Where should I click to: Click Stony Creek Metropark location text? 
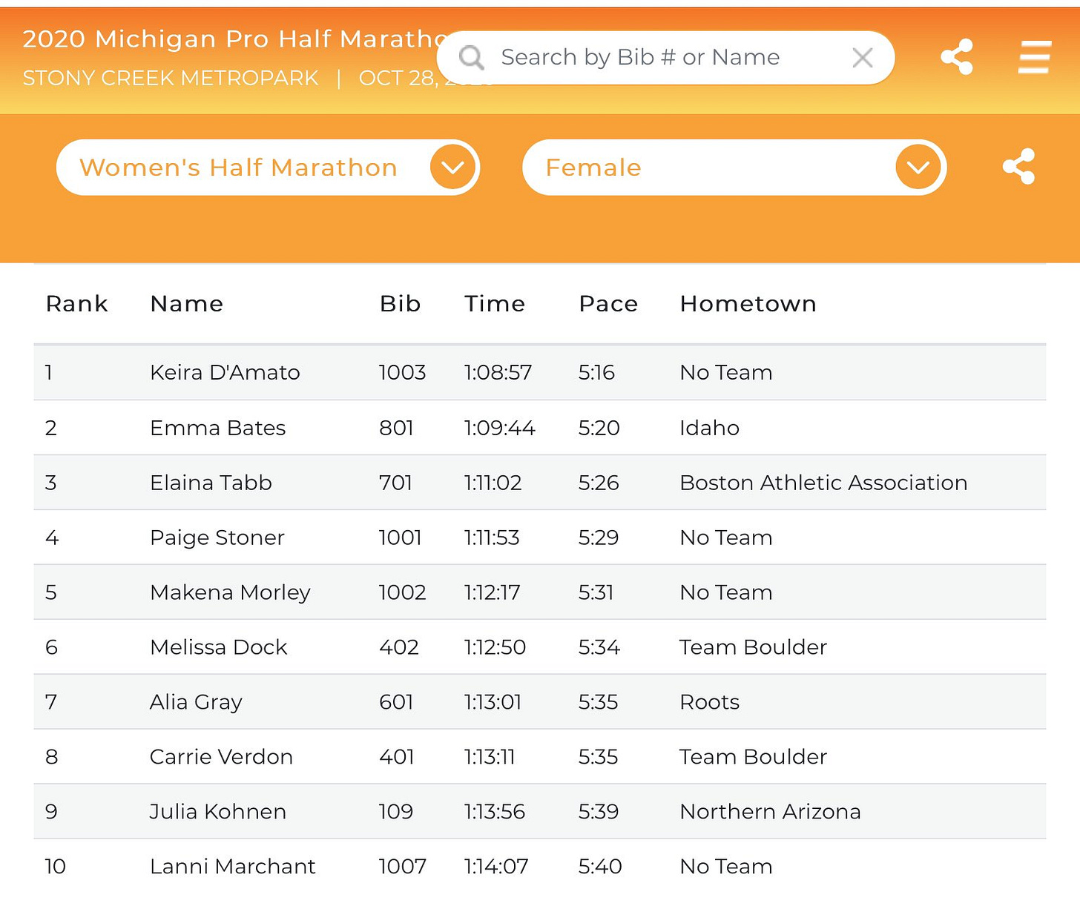point(171,78)
